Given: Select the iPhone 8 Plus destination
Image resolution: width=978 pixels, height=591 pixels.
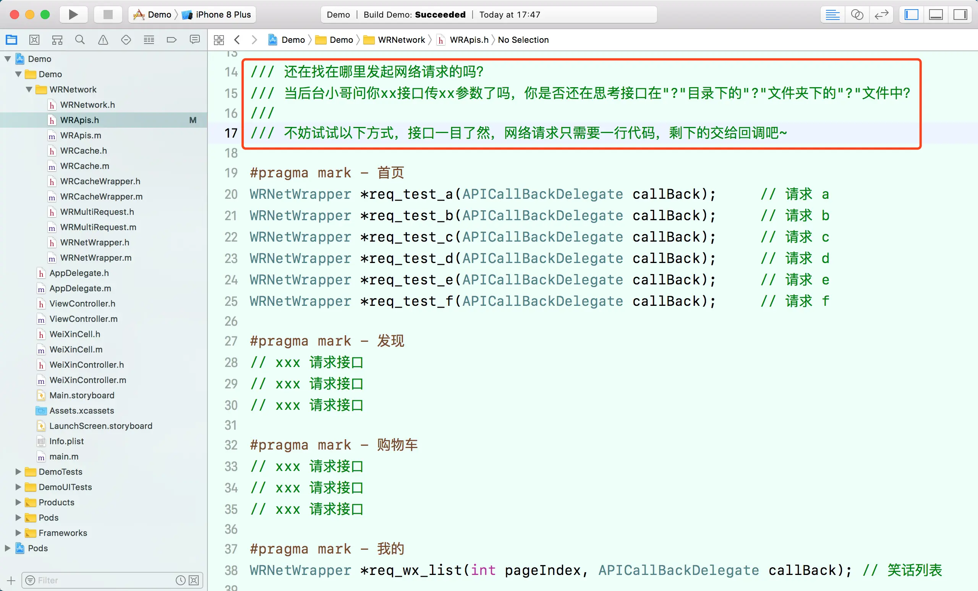Looking at the screenshot, I should click(x=223, y=15).
